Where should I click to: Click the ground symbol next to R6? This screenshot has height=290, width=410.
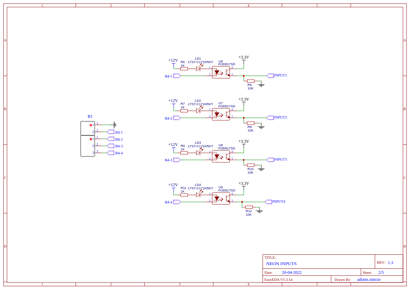261,84
